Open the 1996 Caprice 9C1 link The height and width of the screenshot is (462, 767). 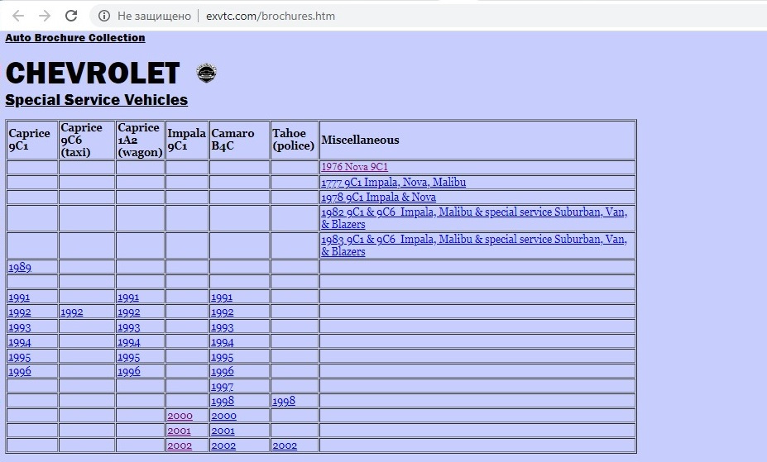[x=20, y=371]
